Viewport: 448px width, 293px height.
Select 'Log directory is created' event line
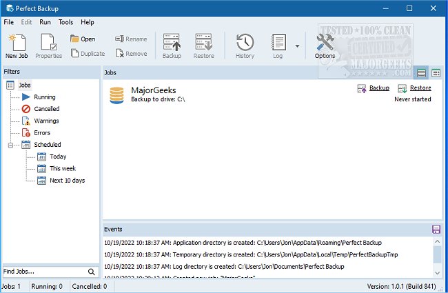[x=224, y=267]
